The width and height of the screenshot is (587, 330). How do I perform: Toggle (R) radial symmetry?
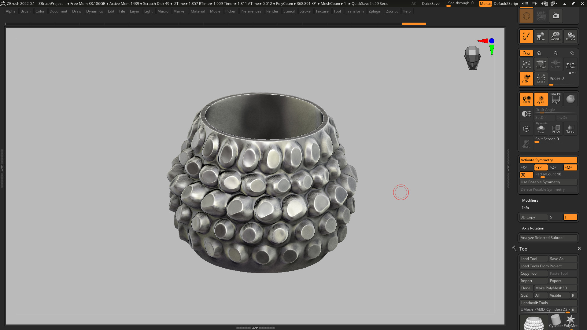pos(526,175)
